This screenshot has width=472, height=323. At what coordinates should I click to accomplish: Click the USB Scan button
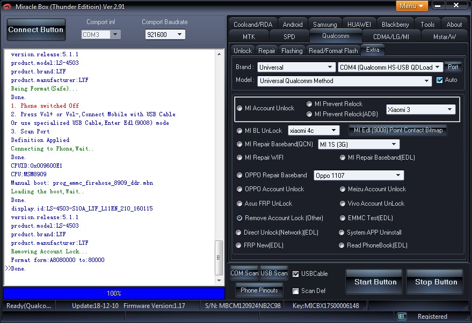pos(274,273)
